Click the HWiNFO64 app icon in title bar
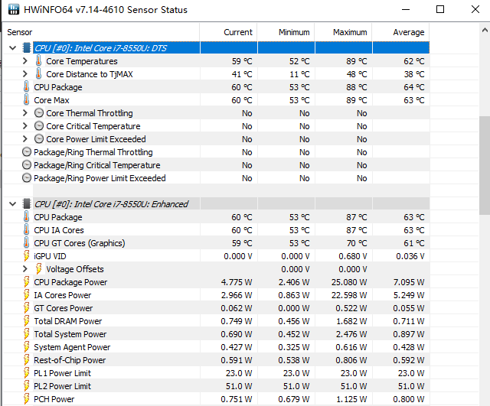490x406 pixels. tap(14, 9)
